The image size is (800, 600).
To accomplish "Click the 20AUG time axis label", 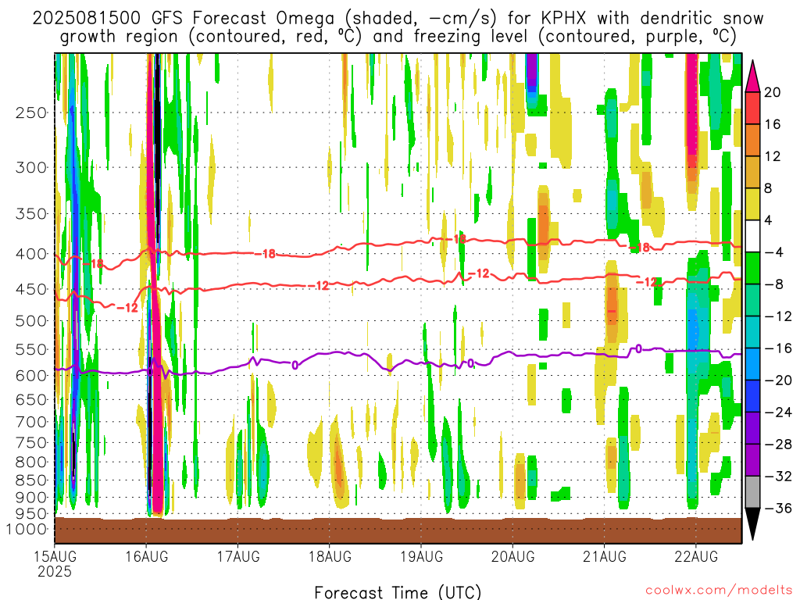I will 513,556.
